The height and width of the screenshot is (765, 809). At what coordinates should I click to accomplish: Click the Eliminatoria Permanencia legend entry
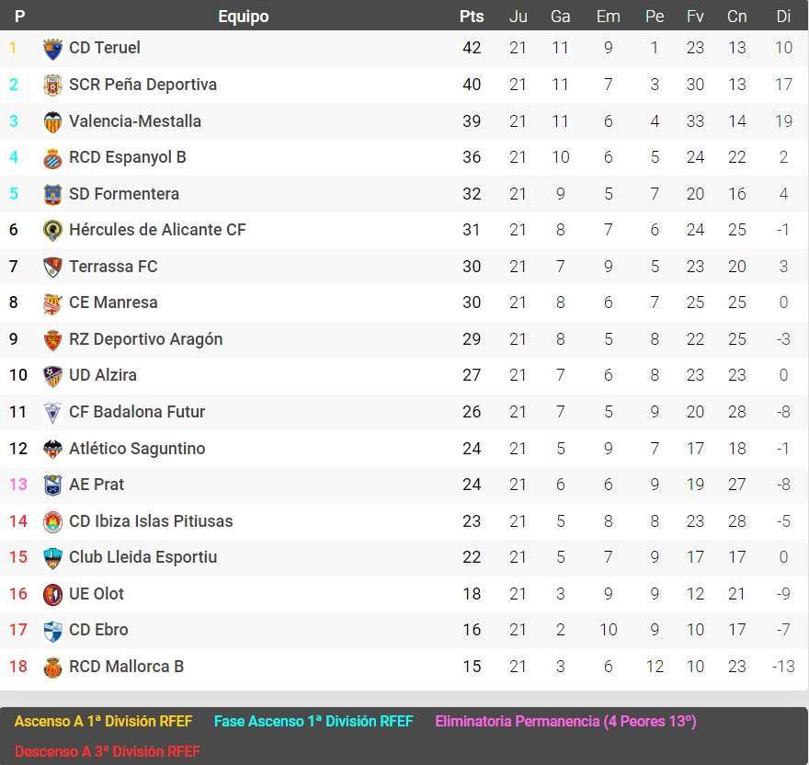point(564,722)
